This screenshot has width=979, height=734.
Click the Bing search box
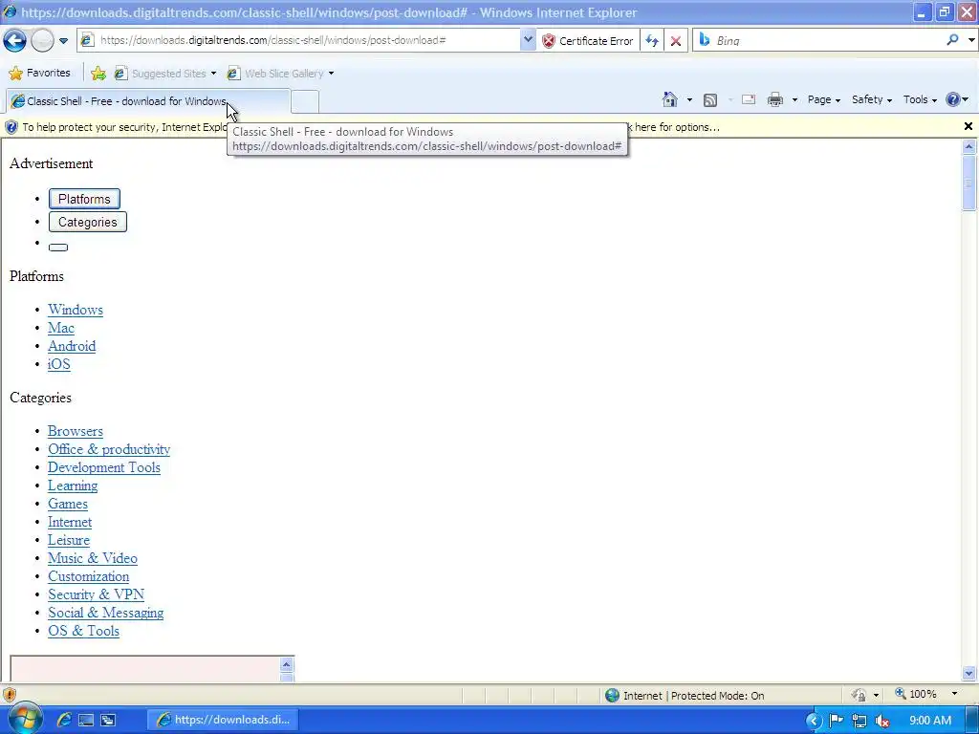(818, 40)
